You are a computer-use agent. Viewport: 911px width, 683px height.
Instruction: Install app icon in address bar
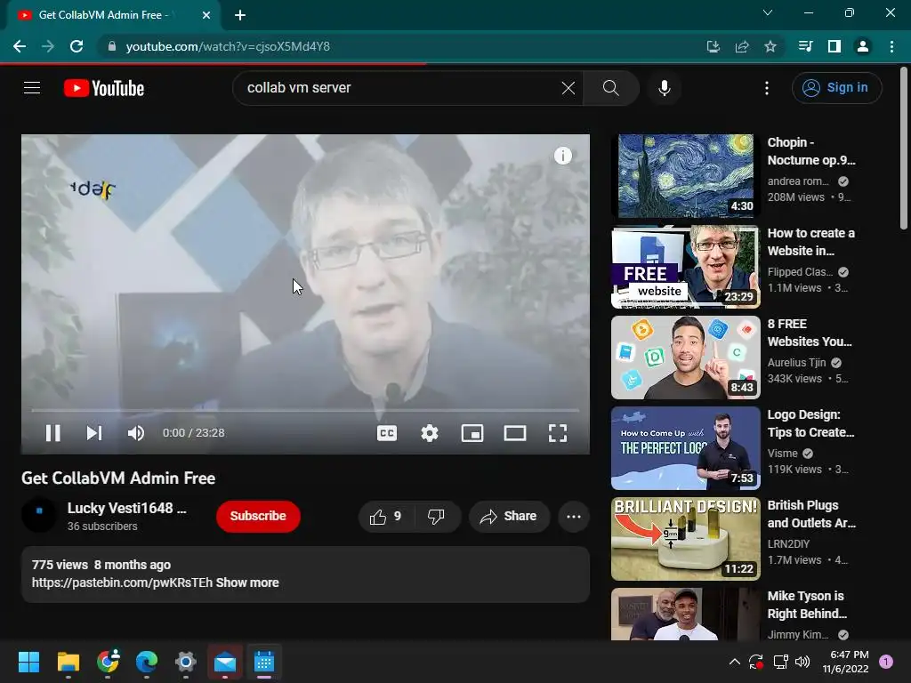[x=713, y=46]
